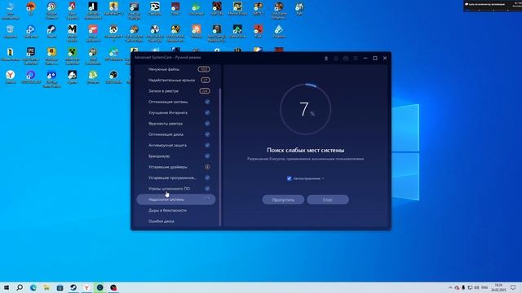Select the Minecraft Launcher desktop icon
This screenshot has height=293, width=522.
point(73,55)
